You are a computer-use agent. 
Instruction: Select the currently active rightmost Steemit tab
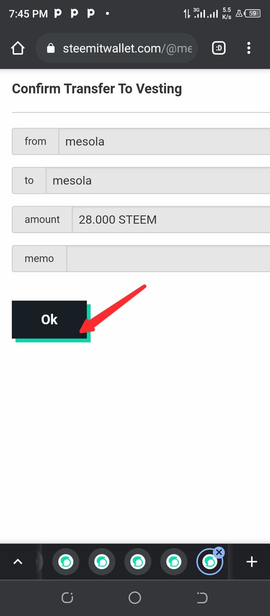pos(209,562)
